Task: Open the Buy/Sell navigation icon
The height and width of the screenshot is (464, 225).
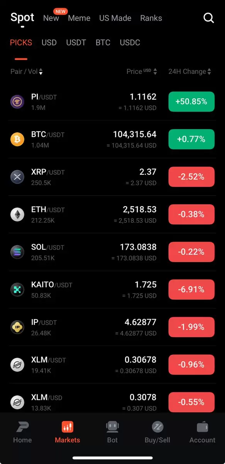Action: click(x=157, y=427)
